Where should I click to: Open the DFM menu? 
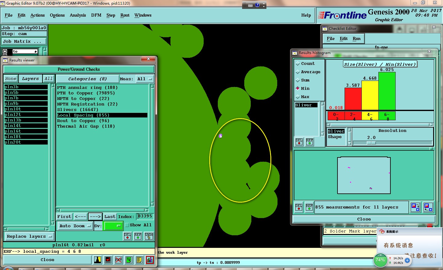point(96,15)
